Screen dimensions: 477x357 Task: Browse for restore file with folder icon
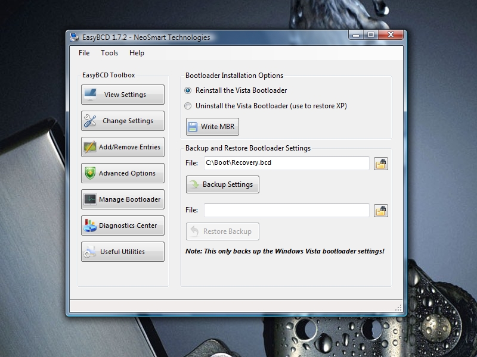click(x=381, y=211)
